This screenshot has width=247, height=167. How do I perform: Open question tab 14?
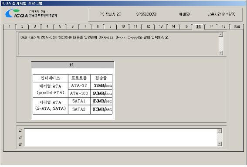(173, 26)
